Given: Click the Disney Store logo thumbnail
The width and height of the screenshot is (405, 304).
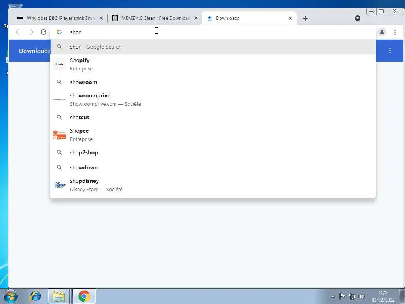Looking at the screenshot, I should click(x=59, y=185).
